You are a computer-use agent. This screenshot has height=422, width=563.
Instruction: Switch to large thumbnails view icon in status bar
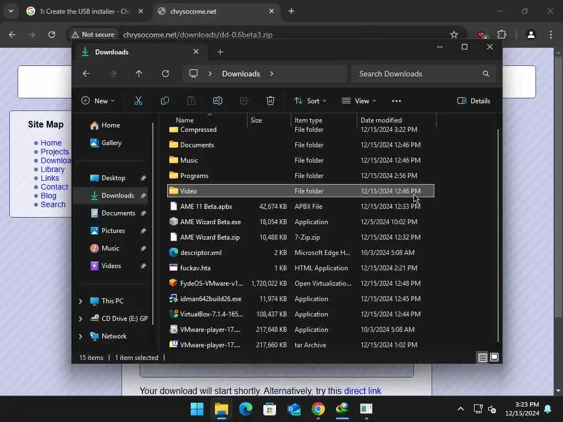click(x=494, y=357)
